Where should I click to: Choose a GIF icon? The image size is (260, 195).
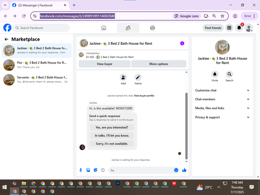point(103,170)
